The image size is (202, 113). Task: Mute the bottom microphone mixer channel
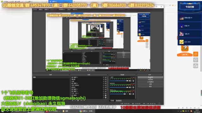130,94
